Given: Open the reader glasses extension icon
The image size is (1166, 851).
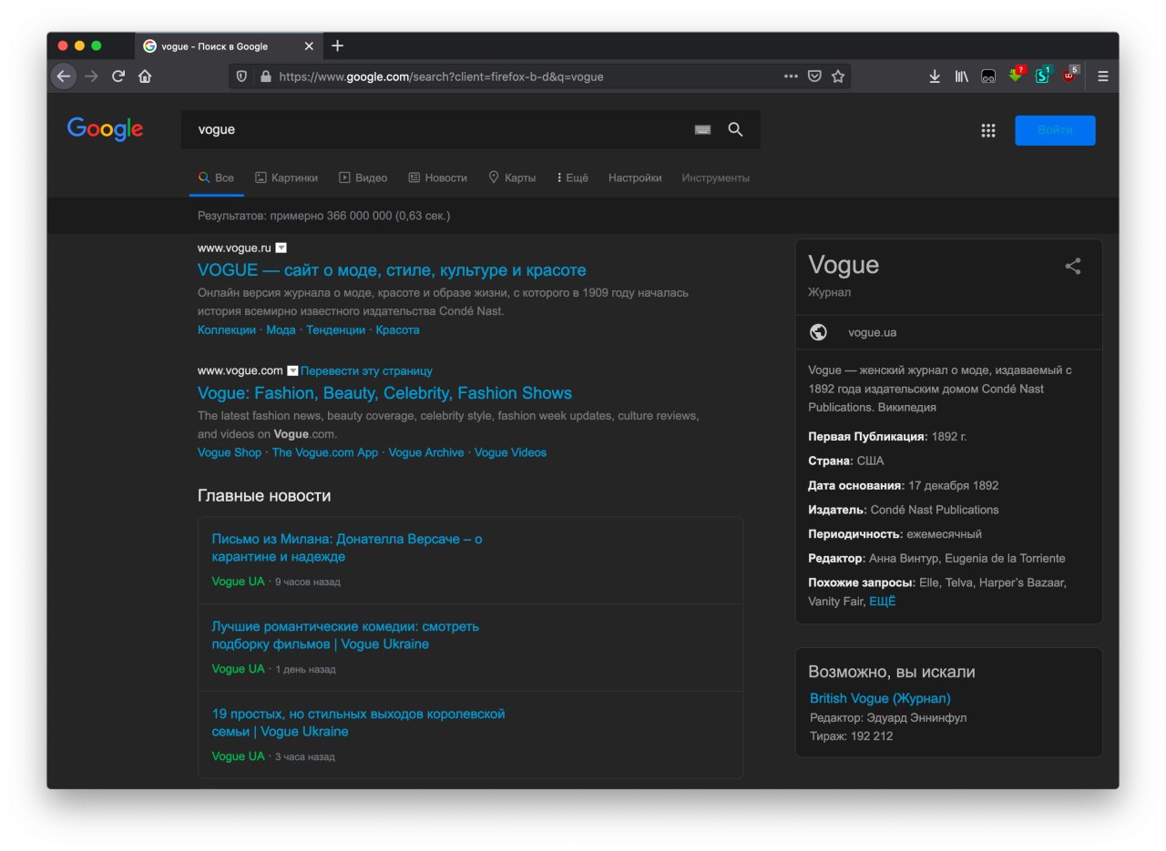Looking at the screenshot, I should (x=987, y=76).
